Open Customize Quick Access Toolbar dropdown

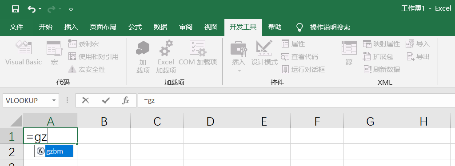coord(71,10)
